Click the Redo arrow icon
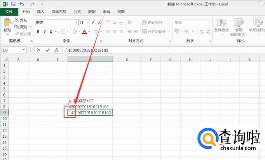Image resolution: width=265 pixels, height=160 pixels. click(x=33, y=4)
